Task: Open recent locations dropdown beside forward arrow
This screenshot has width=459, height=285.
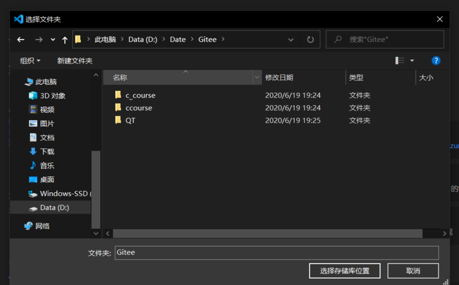Action: coord(53,40)
